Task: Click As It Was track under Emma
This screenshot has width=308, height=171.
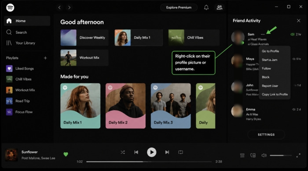Action: click(x=252, y=114)
